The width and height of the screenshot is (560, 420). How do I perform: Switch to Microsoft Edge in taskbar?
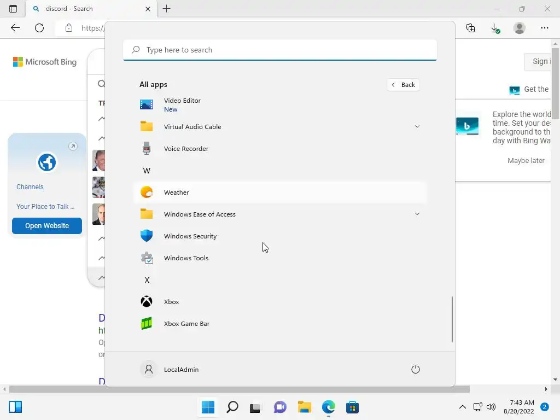click(328, 407)
